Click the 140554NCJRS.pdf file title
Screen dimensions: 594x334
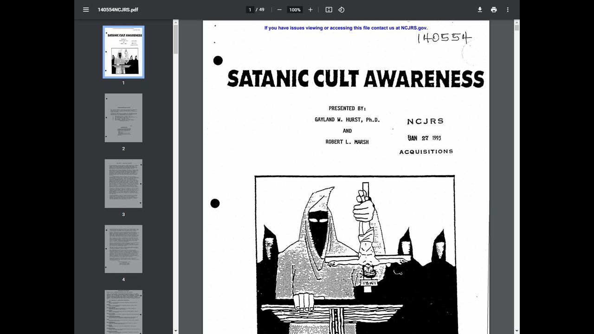[118, 10]
